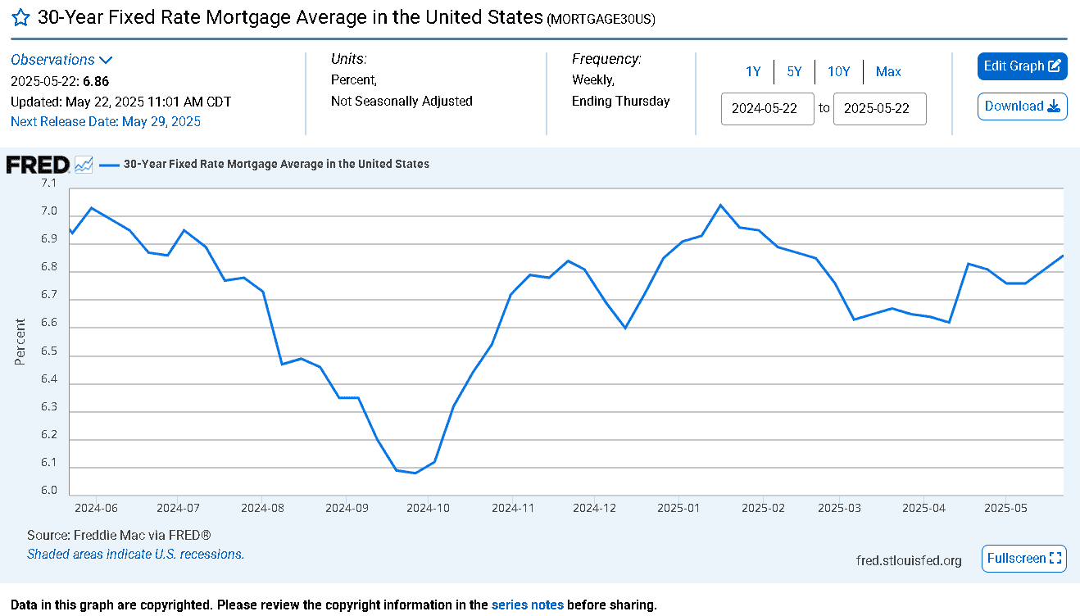Select the Max date range
Screen dimensions: 1080x616
click(x=888, y=72)
